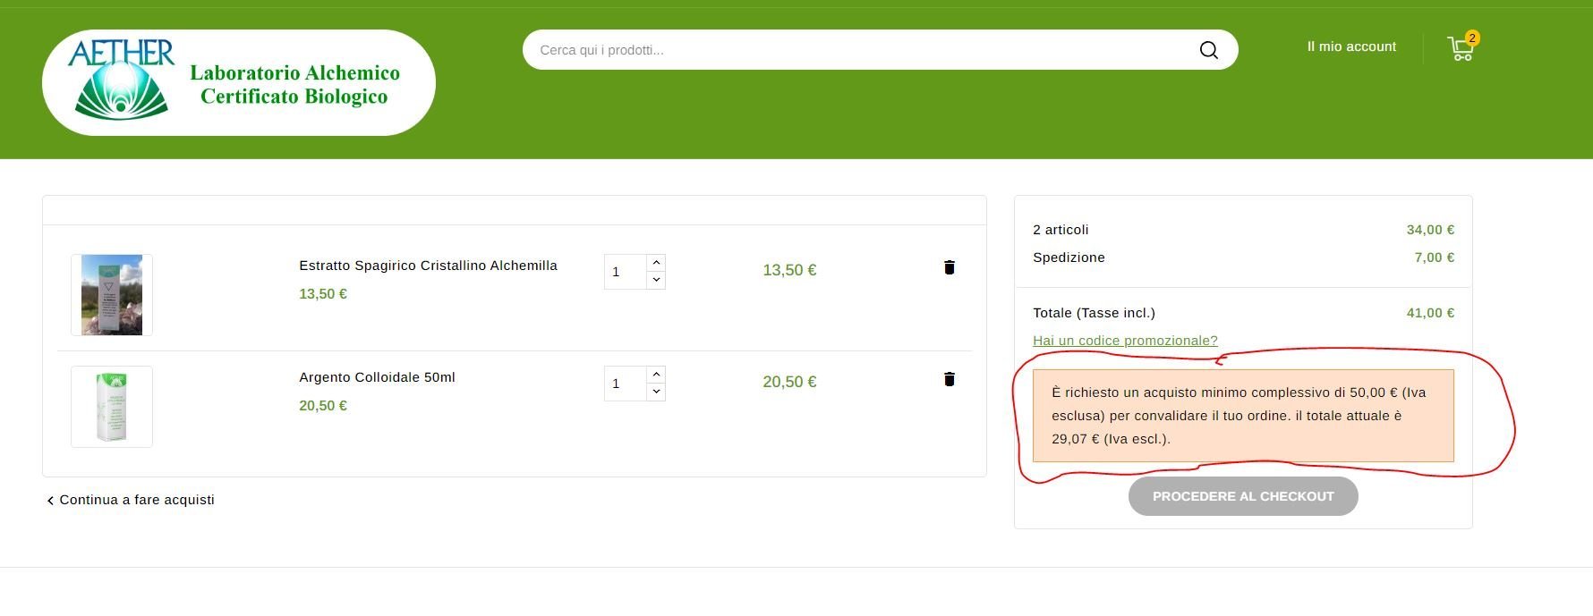Open 'Il mio account' link
This screenshot has width=1593, height=616.
coord(1351,46)
